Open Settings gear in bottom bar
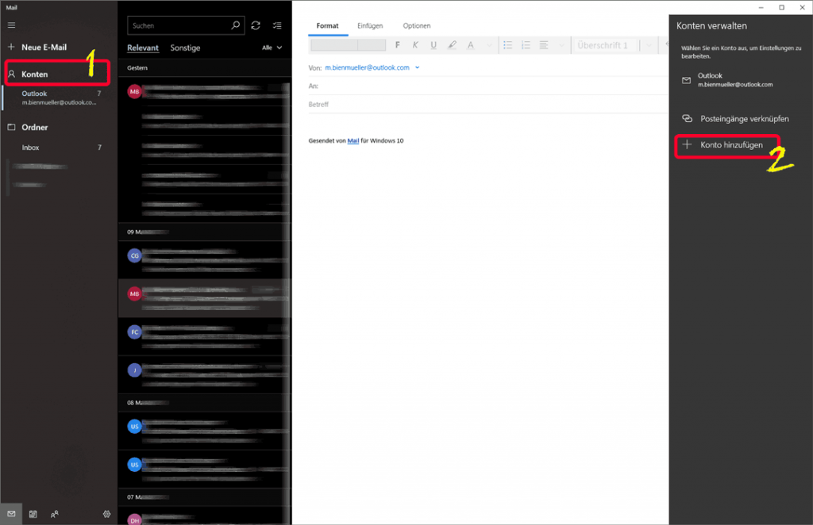Image resolution: width=813 pixels, height=525 pixels. pyautogui.click(x=106, y=514)
